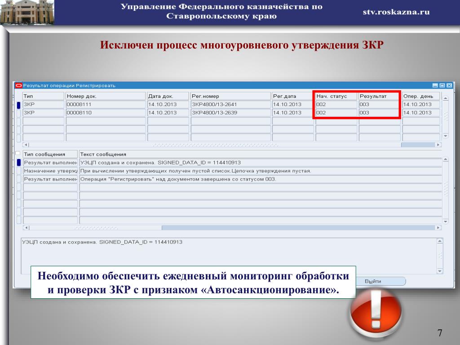Click the Результат column header
This screenshot has width=460, height=345.
(x=379, y=96)
